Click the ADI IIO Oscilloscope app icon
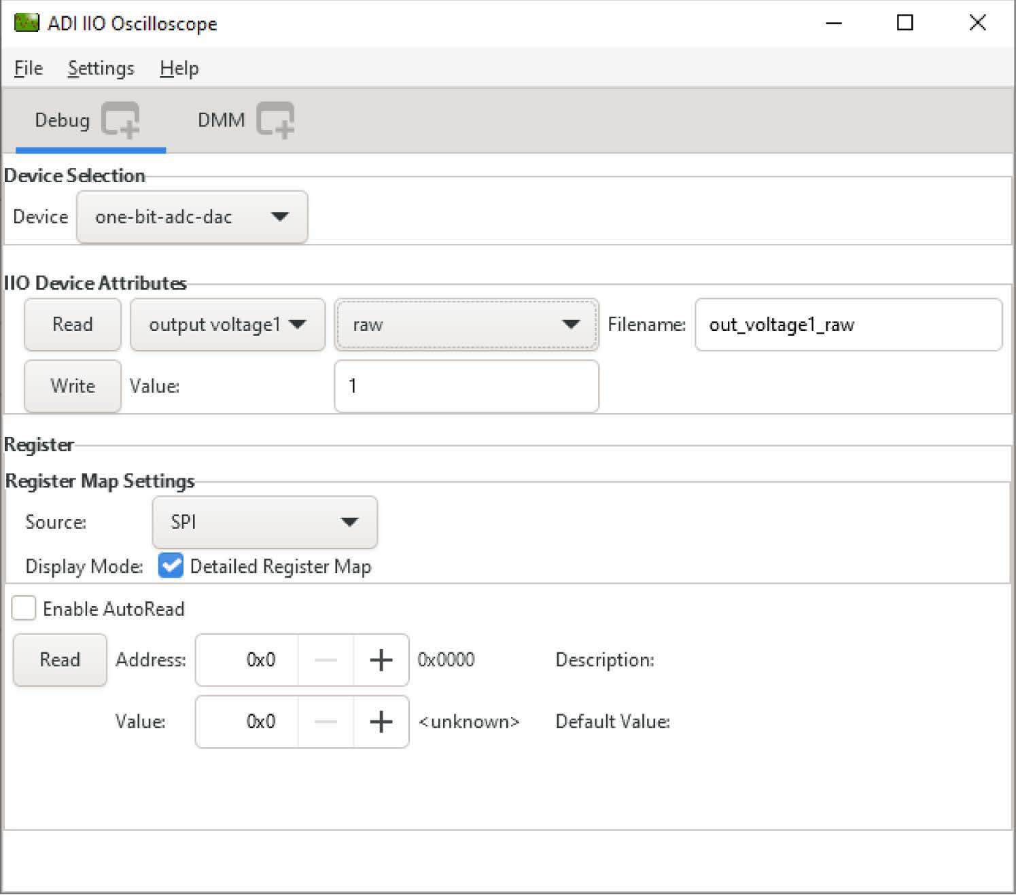The height and width of the screenshot is (895, 1016). click(26, 23)
